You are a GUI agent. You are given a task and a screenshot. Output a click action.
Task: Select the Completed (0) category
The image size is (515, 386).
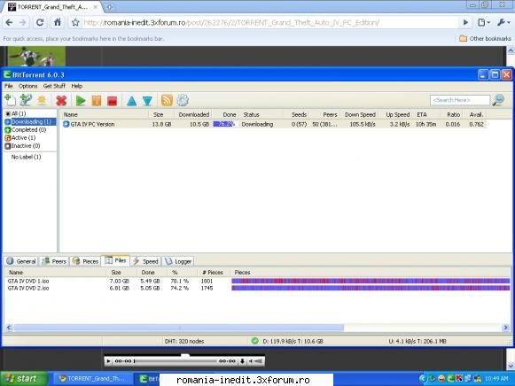point(26,130)
